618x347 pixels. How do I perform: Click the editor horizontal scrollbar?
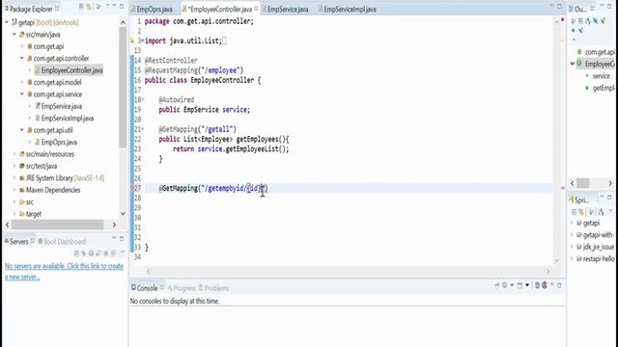pos(348,271)
